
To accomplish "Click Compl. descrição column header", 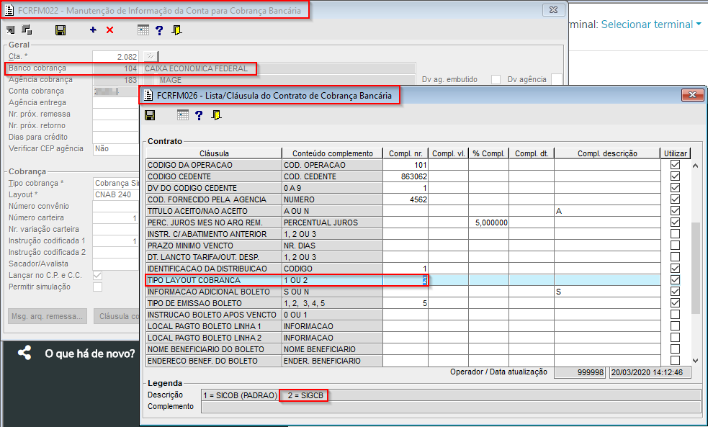I will [x=607, y=153].
